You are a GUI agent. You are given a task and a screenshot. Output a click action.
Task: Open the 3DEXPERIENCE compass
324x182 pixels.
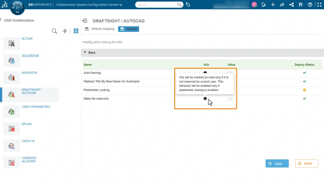17,8
